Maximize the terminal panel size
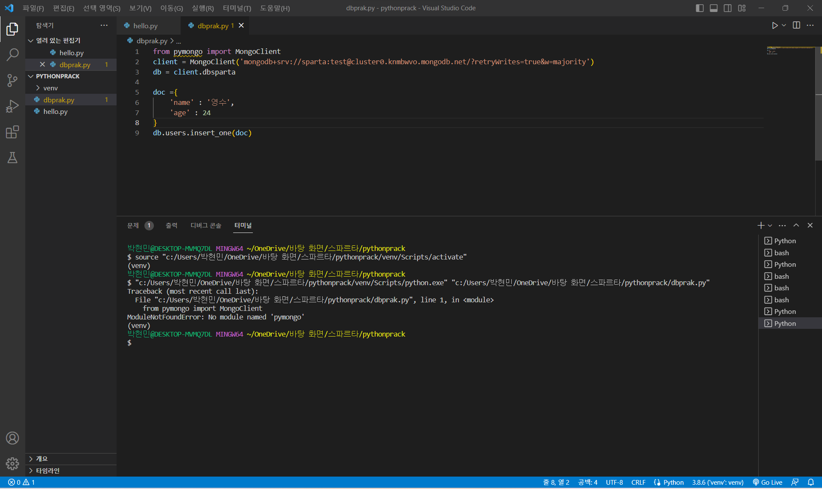Screen dimensions: 822x489 coord(796,225)
